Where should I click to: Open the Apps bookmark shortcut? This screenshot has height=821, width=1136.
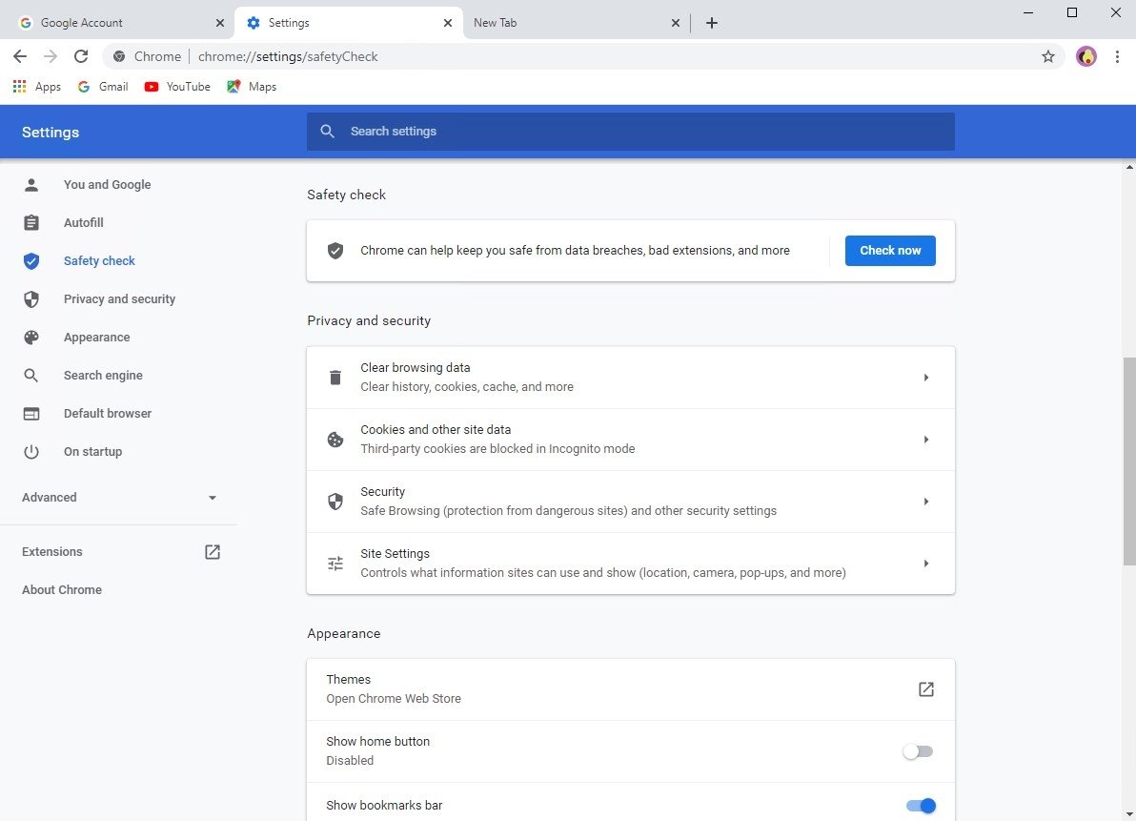pos(37,86)
